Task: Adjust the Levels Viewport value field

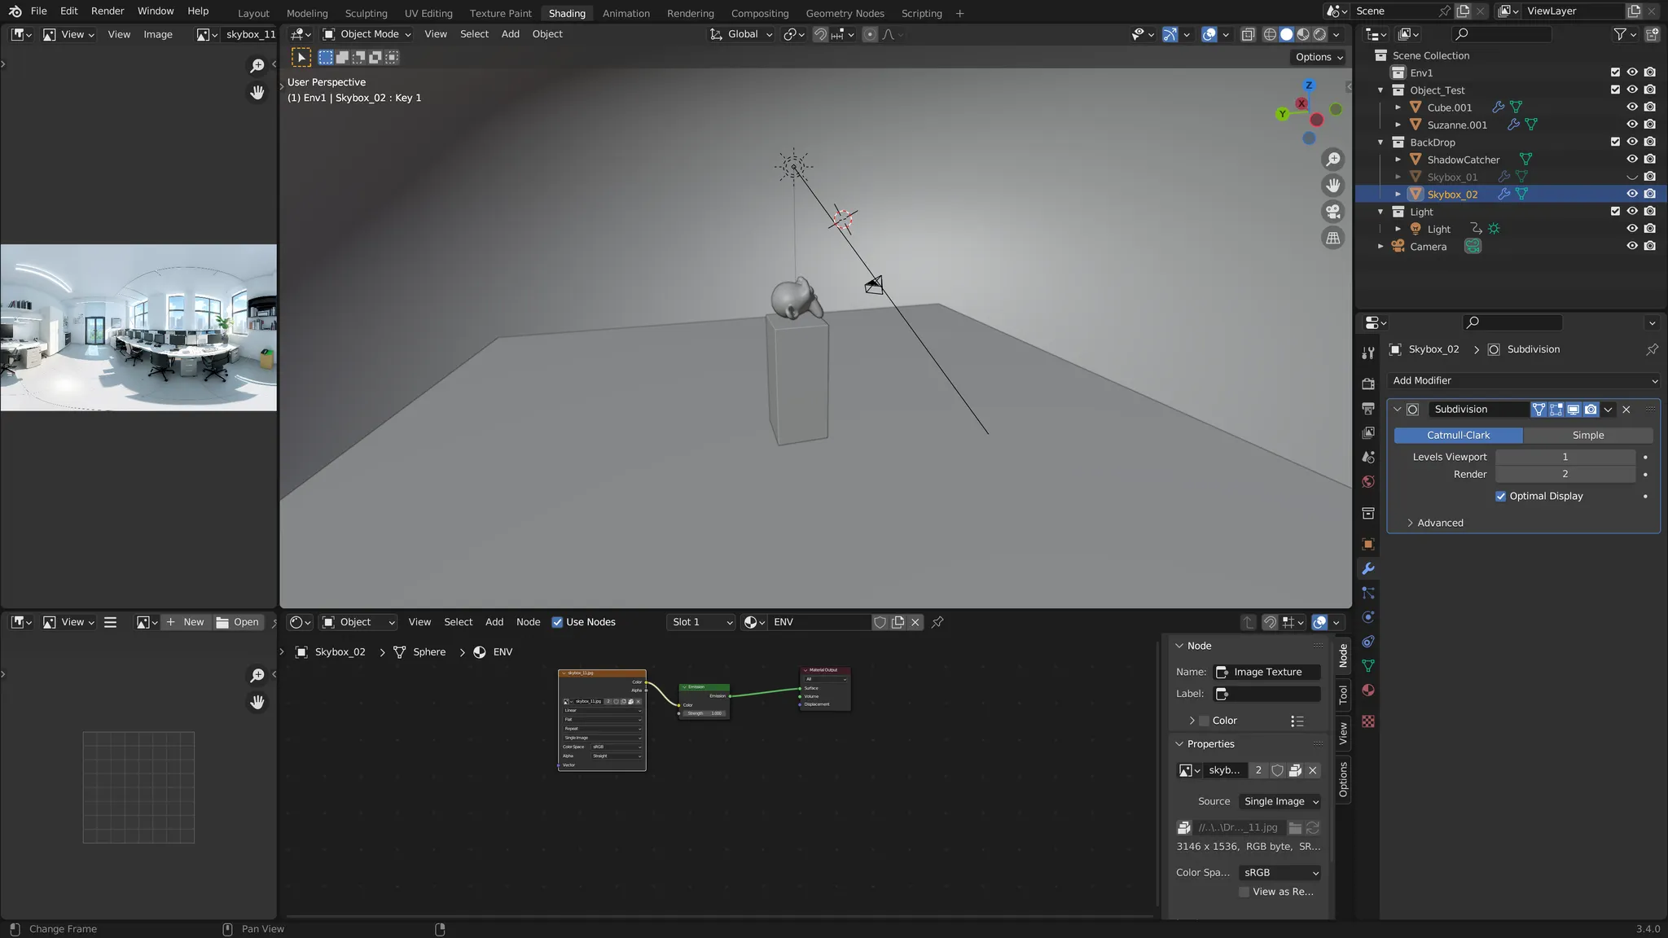Action: pyautogui.click(x=1565, y=457)
